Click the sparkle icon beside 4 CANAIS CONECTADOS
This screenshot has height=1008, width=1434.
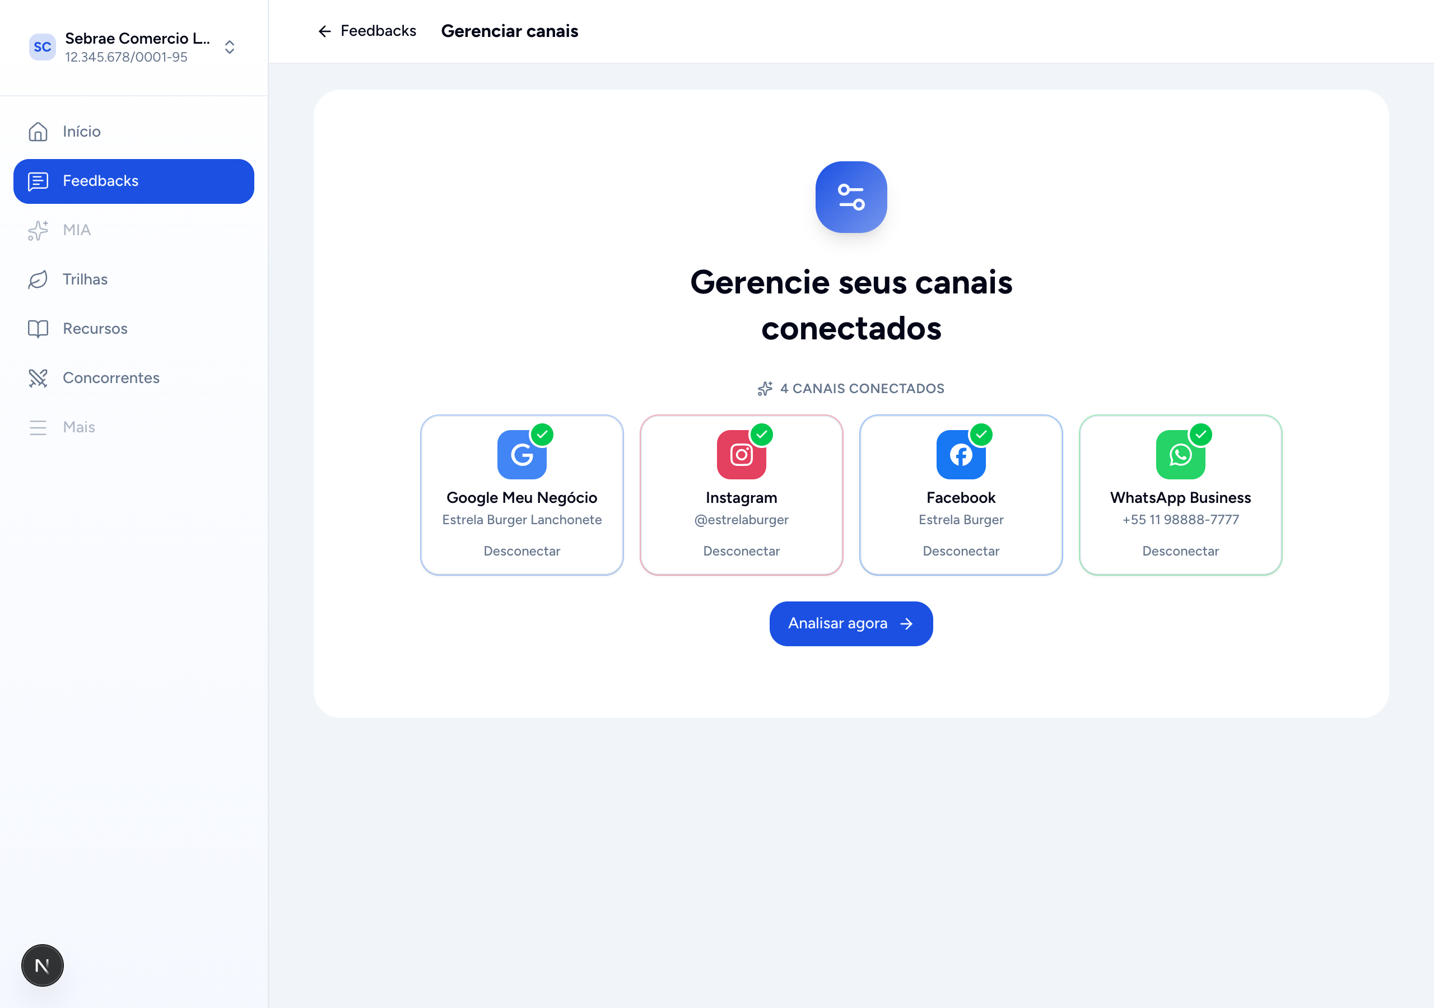pos(765,389)
